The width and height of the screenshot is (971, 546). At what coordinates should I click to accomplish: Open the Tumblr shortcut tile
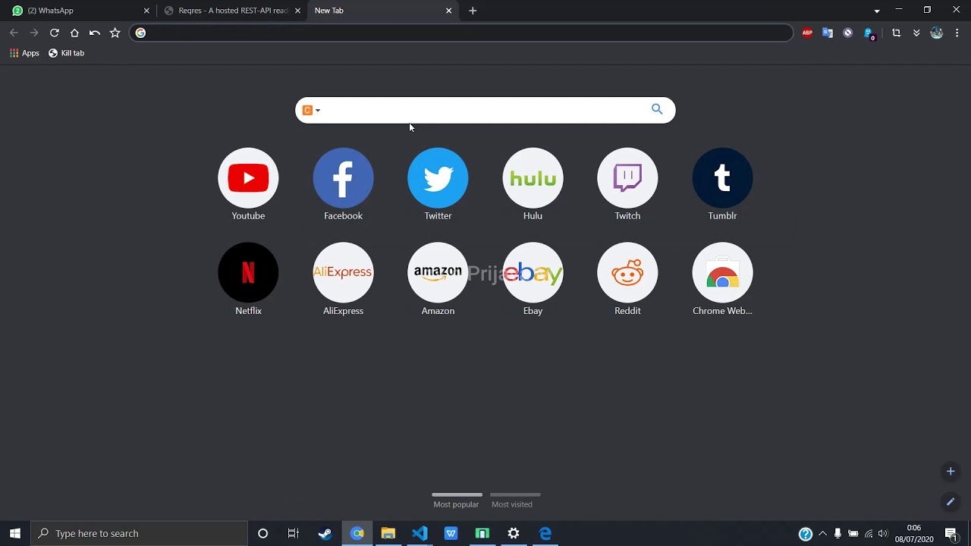(x=722, y=184)
